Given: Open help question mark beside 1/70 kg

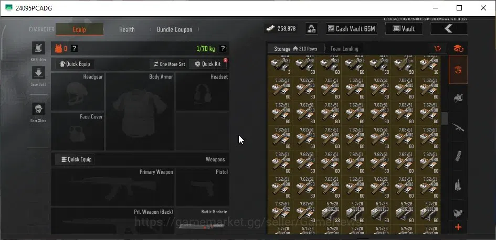Looking at the screenshot, I should click(x=223, y=49).
